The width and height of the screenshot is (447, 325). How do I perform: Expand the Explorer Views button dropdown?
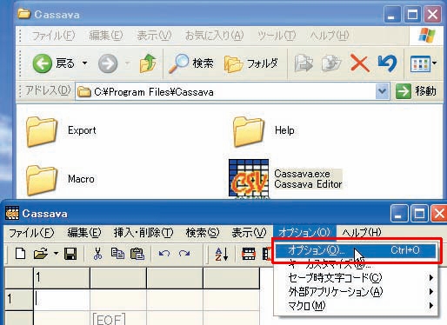[x=435, y=63]
